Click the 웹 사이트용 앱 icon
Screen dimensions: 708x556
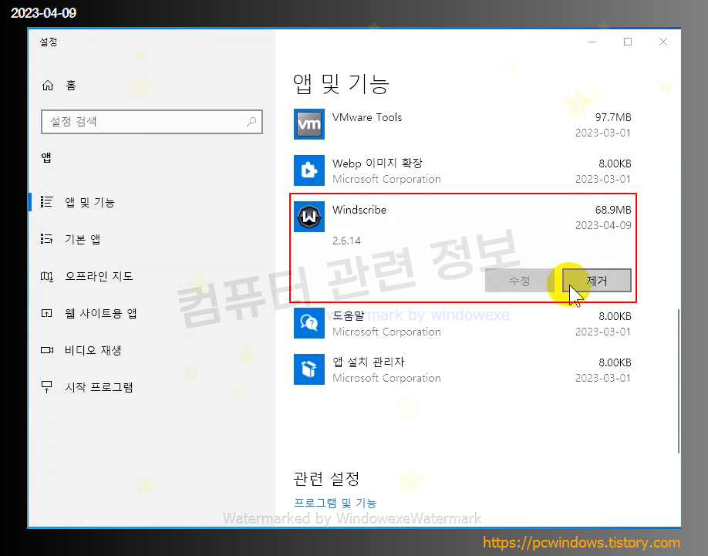coord(46,313)
